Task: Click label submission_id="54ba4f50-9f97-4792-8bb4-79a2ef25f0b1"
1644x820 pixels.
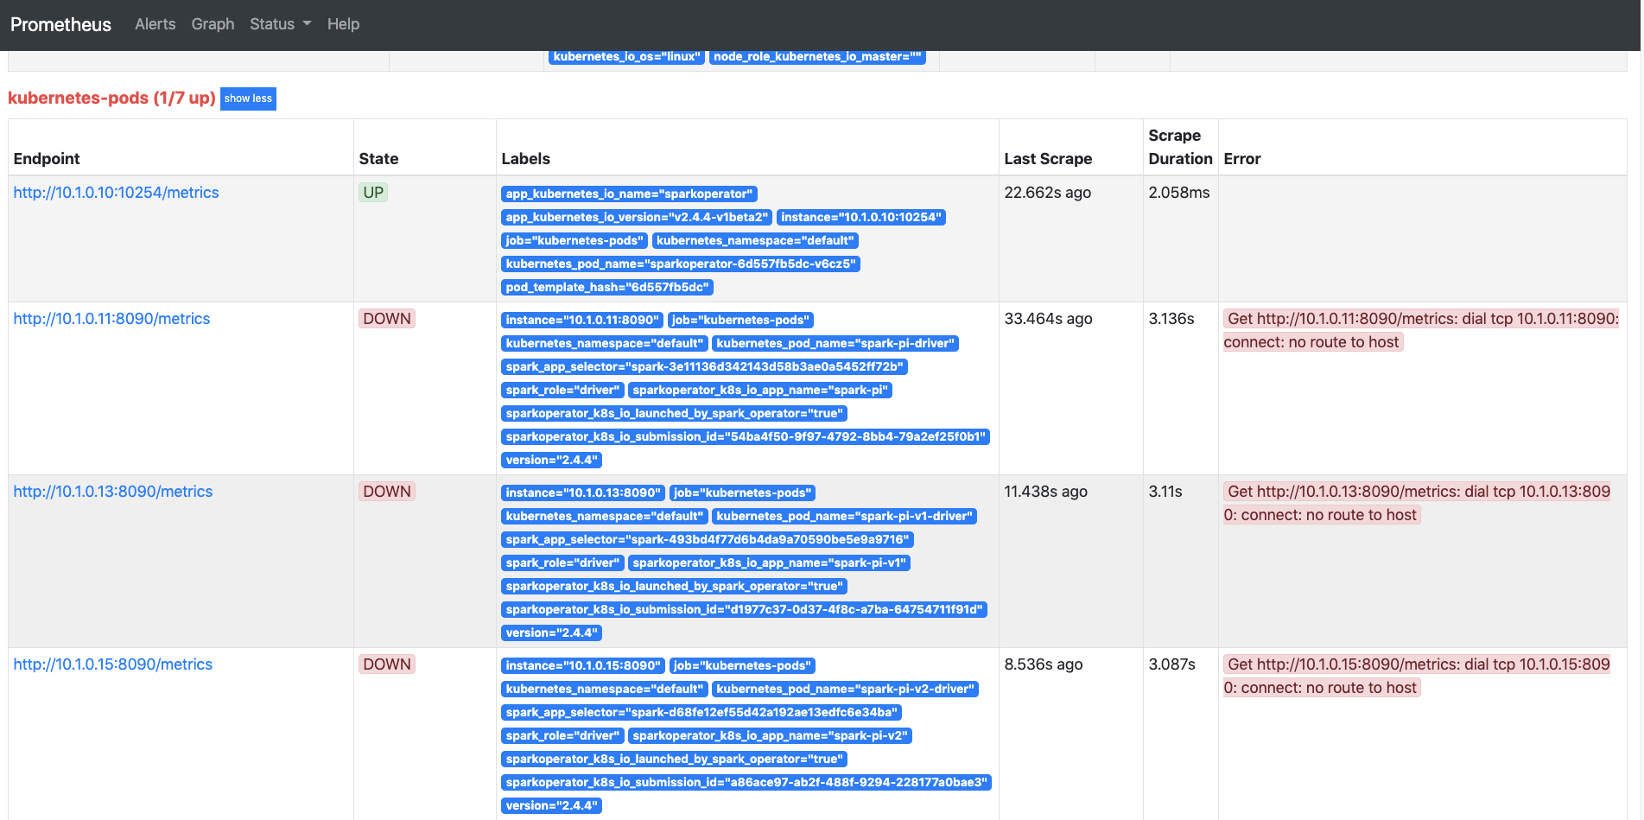Action: click(x=746, y=437)
